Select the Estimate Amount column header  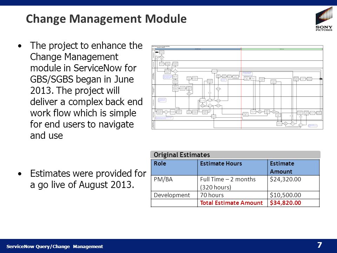point(293,167)
